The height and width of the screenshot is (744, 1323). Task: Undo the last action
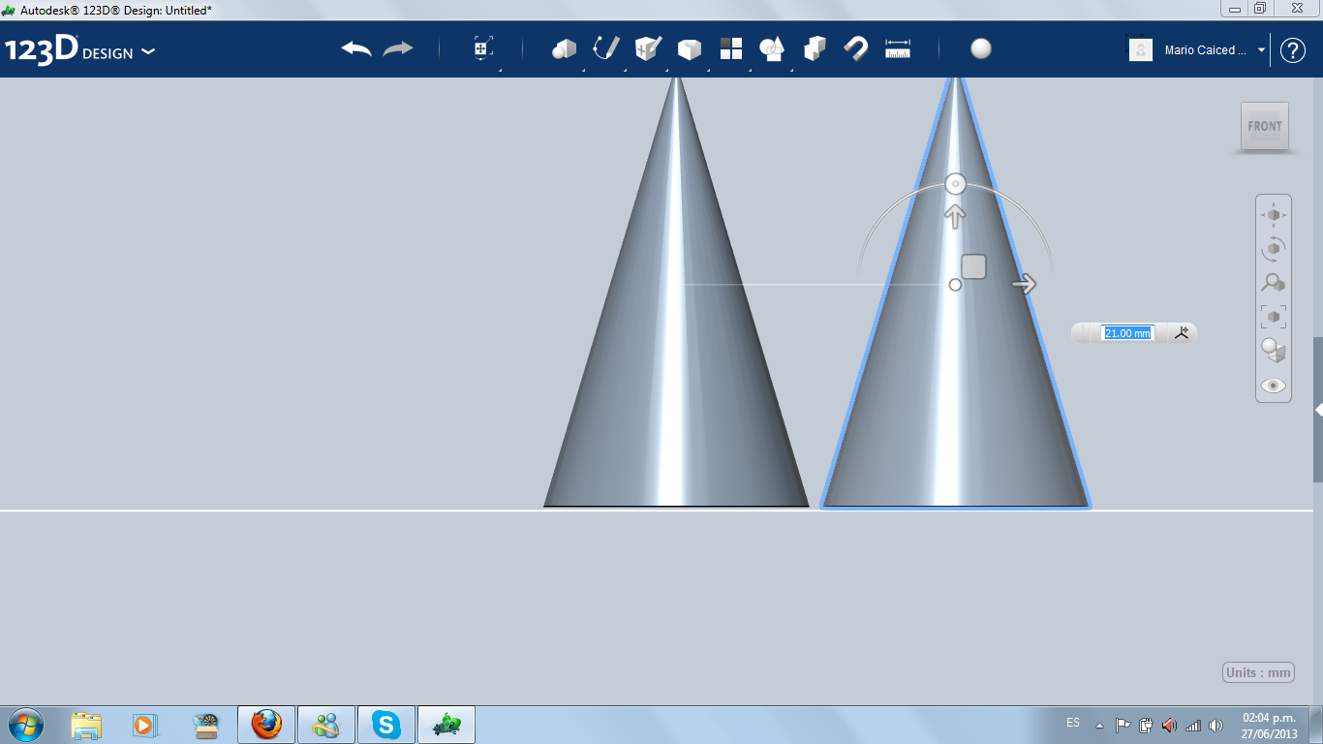pos(356,48)
